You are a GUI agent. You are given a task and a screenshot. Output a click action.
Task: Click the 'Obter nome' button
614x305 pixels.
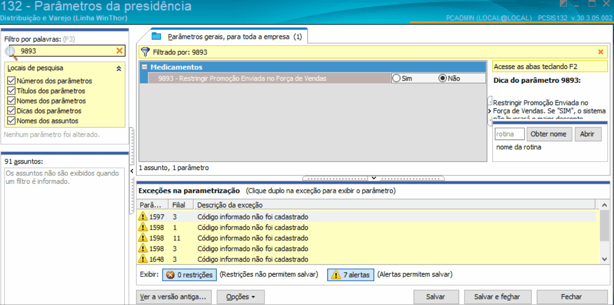coord(549,134)
